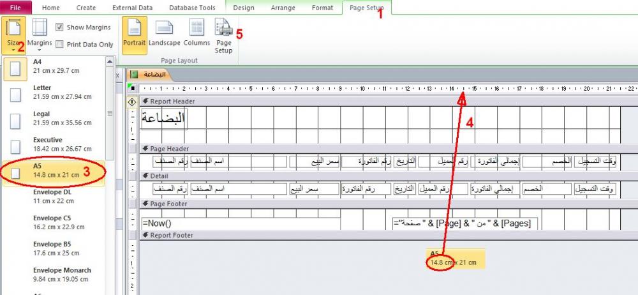Image resolution: width=638 pixels, height=295 pixels.
Task: Click the Executive page thumbnail icon
Action: point(15,147)
